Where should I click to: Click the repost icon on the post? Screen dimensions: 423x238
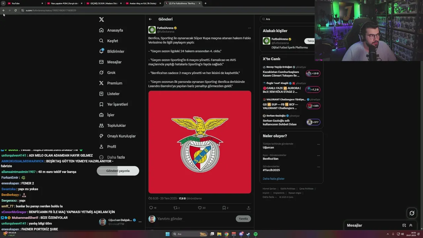pos(175,208)
